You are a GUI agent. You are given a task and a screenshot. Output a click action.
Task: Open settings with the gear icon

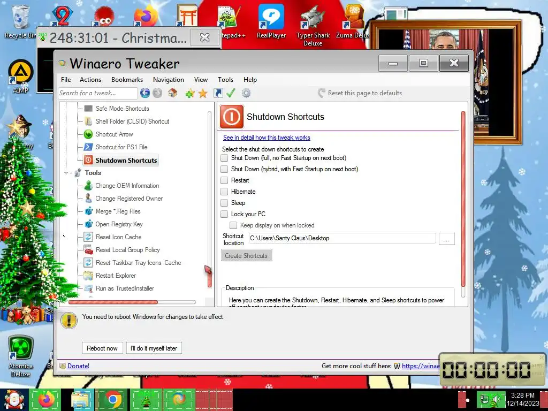pyautogui.click(x=246, y=93)
